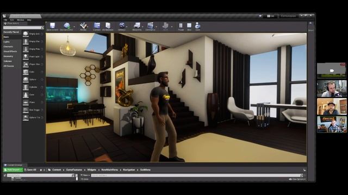This screenshot has width=348, height=195.
Task: Click the Save Current toolbar icon
Action: point(52,25)
